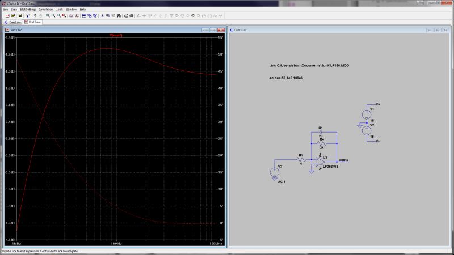Select the .ac dec 50 directive text

[x=286, y=78]
